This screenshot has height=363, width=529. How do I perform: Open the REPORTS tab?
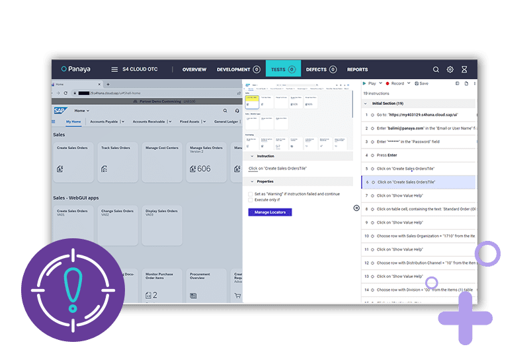[x=357, y=69]
